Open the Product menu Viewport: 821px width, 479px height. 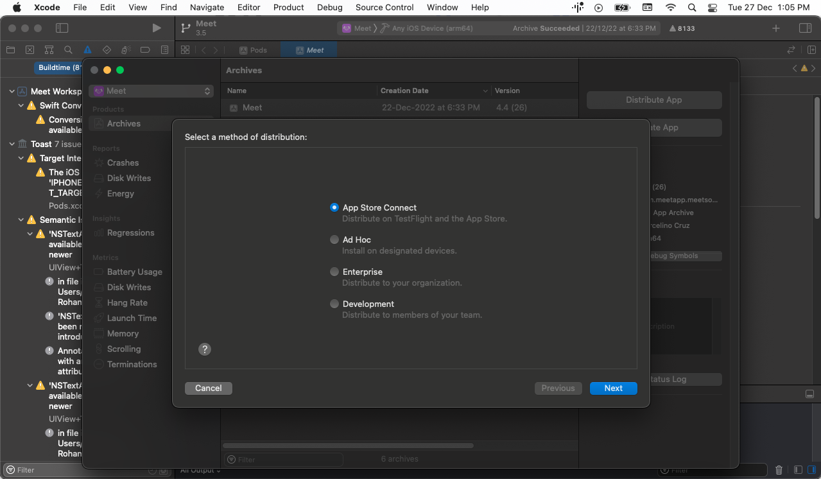click(289, 8)
